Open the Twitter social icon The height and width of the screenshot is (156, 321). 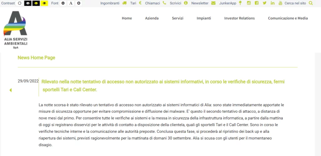pos(265,3)
